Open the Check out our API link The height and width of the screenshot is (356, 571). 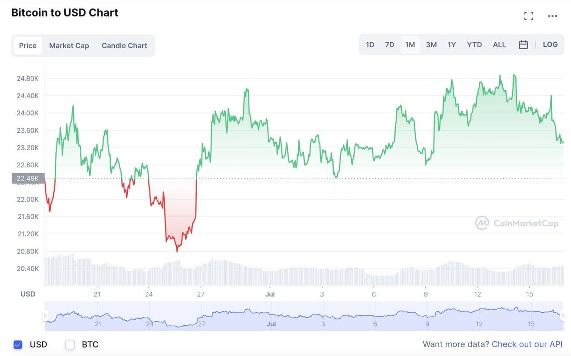[527, 344]
